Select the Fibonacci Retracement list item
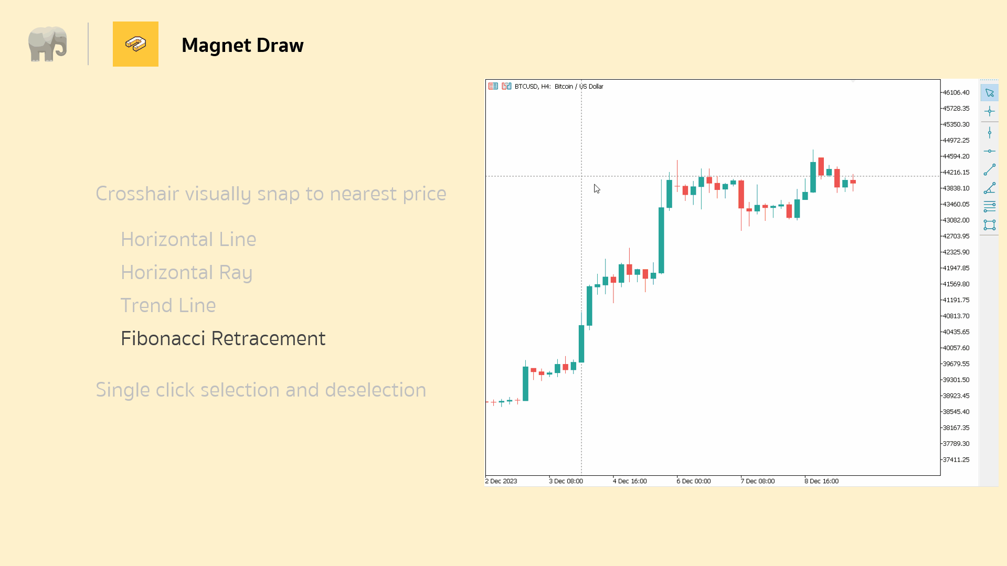 [222, 338]
